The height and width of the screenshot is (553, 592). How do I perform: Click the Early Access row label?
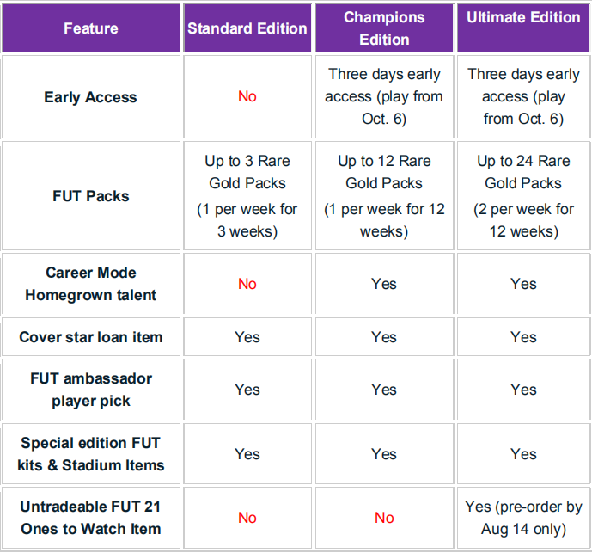tap(91, 96)
